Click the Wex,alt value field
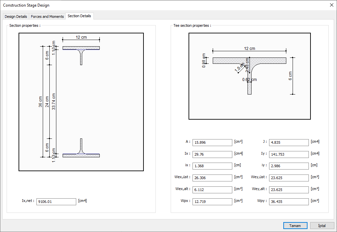Image resolution: width=337 pixels, height=232 pixels. coord(212,190)
